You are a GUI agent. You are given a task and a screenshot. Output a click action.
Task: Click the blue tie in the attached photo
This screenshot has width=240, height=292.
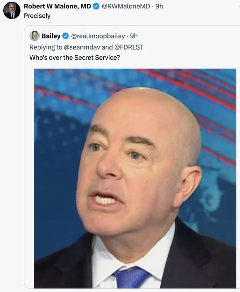click(x=131, y=277)
